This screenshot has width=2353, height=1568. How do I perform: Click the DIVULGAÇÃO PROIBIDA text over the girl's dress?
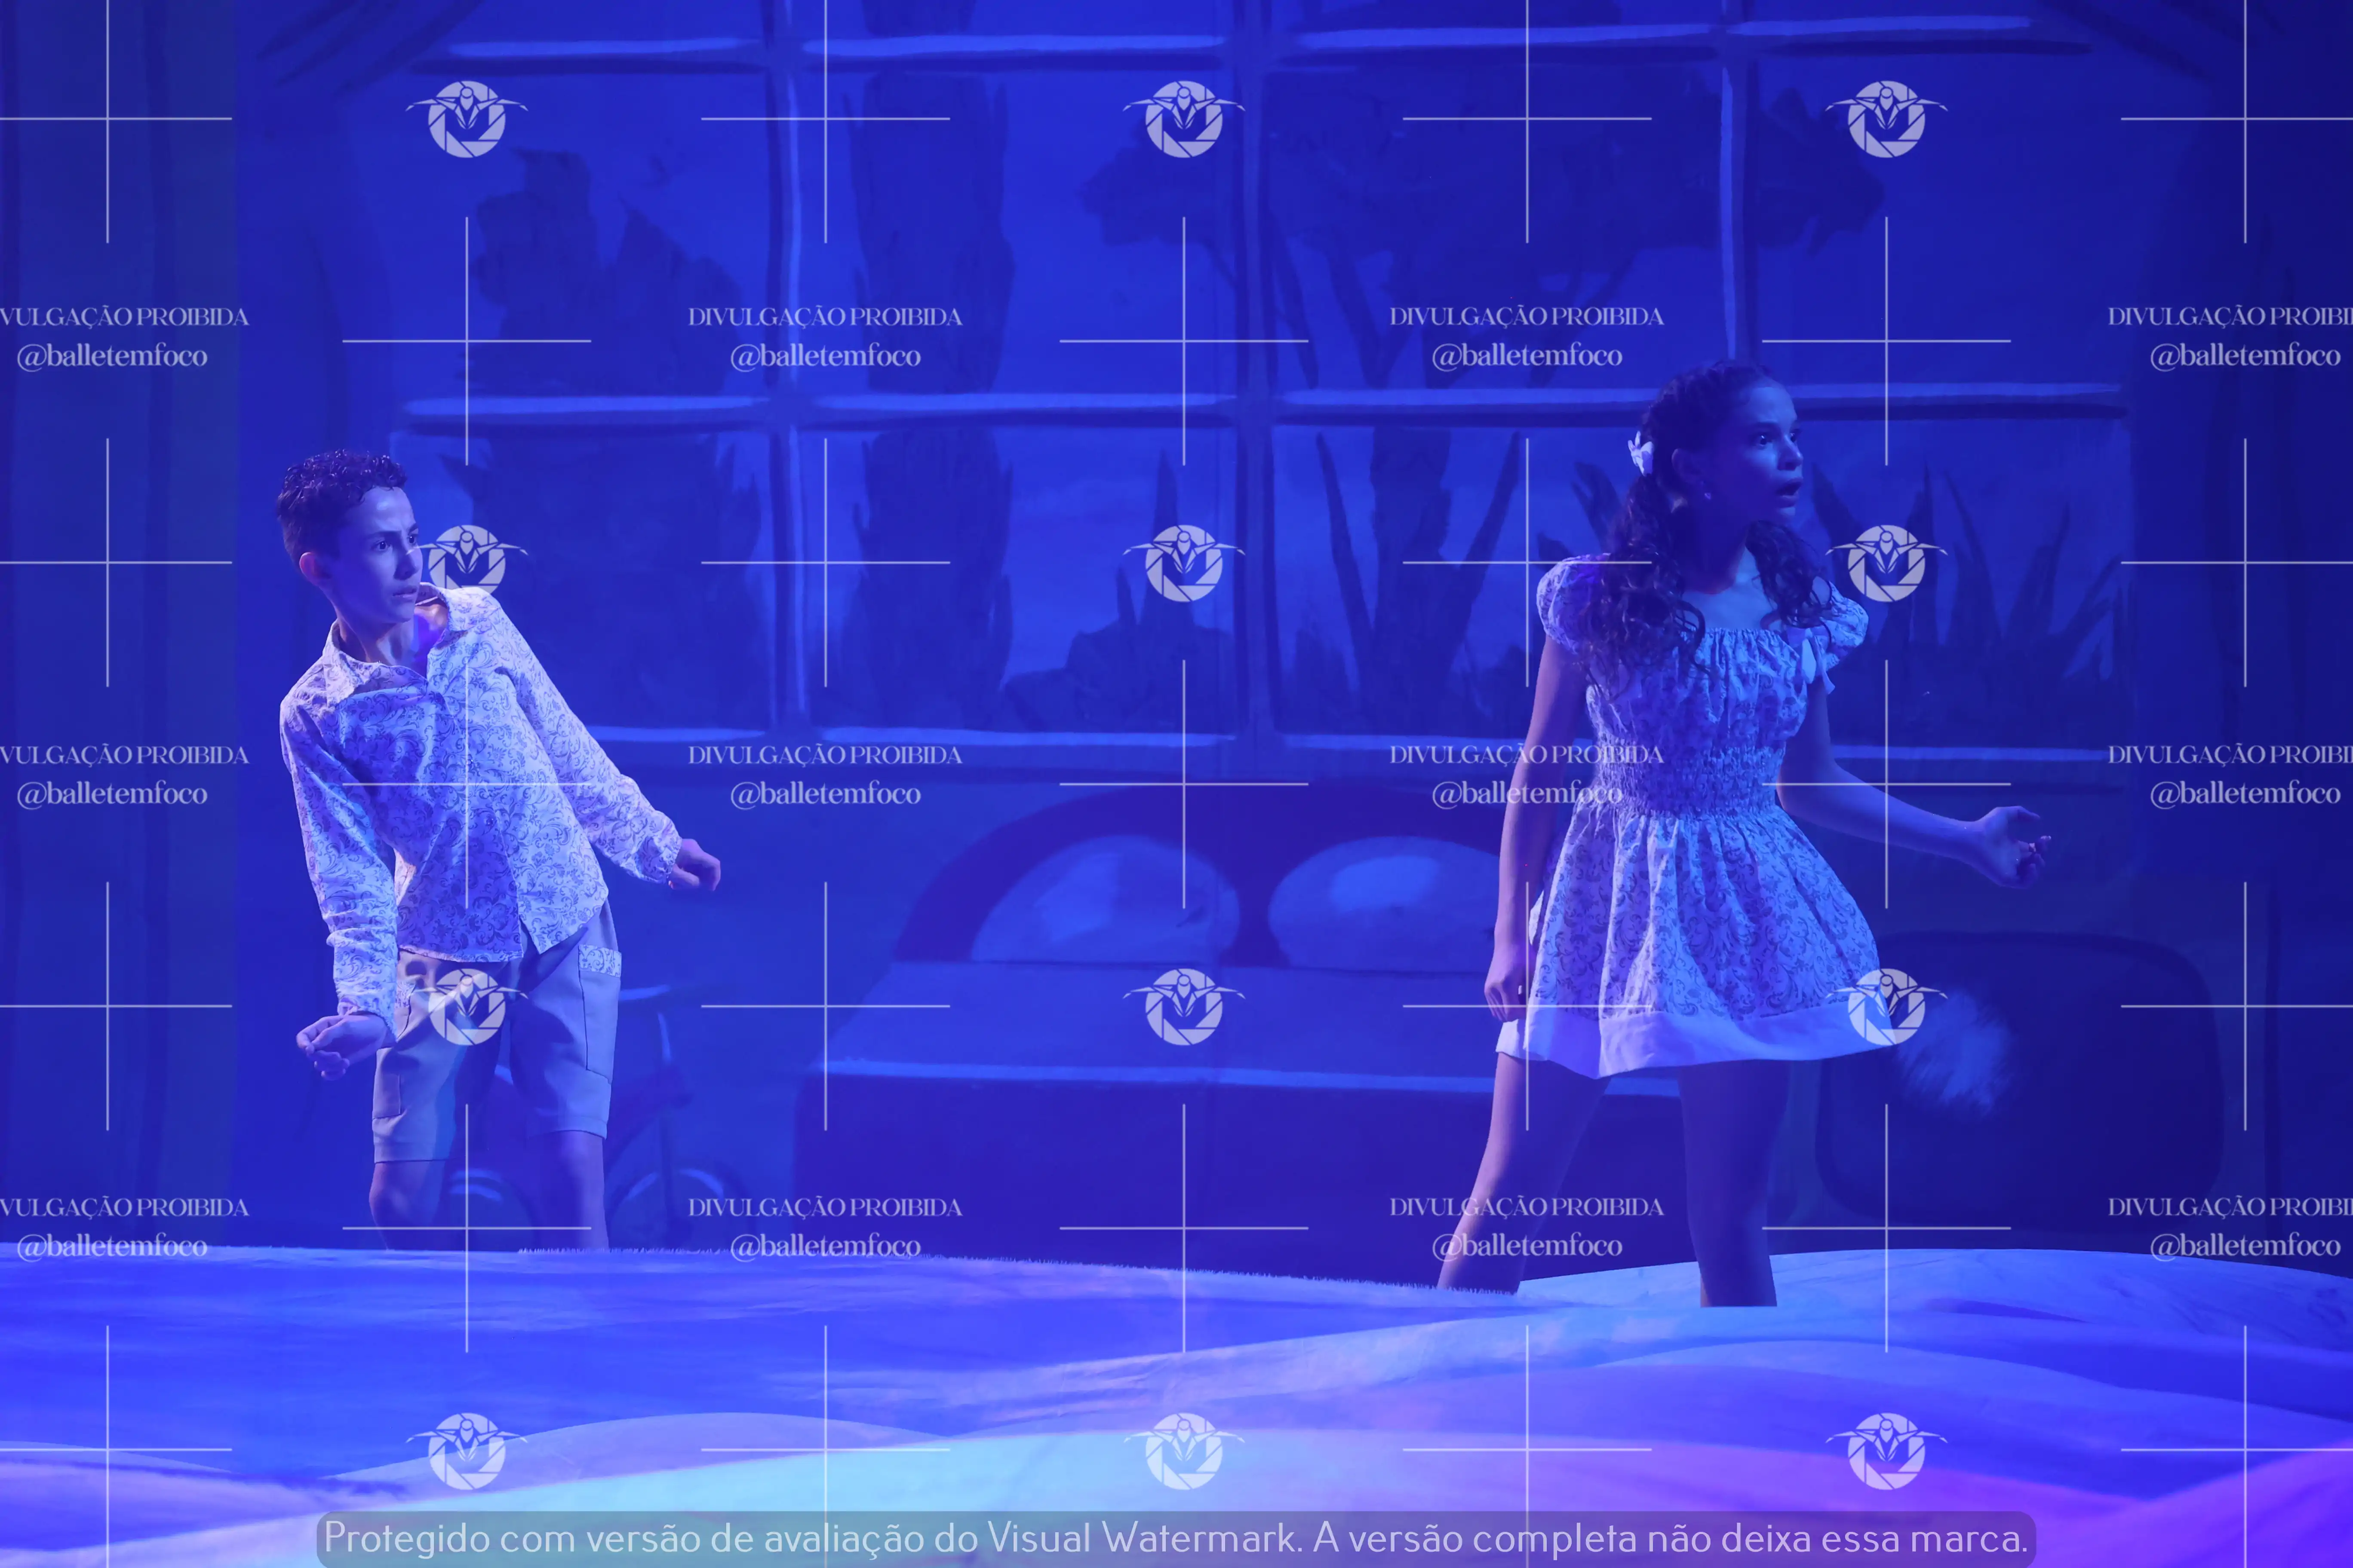pos(1526,755)
